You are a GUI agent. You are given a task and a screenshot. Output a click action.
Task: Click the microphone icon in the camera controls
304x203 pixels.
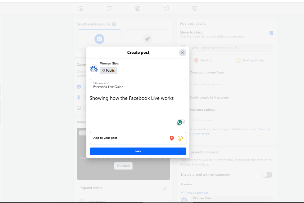(79, 97)
